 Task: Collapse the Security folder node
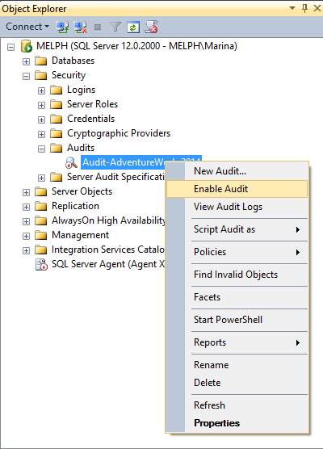26,76
